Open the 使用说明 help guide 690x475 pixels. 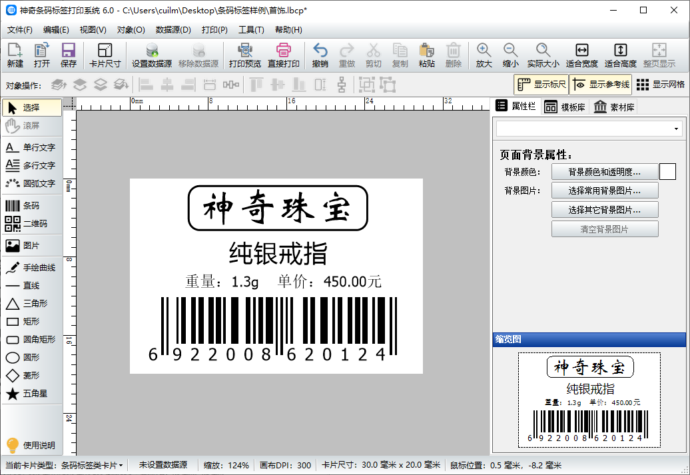[31, 445]
